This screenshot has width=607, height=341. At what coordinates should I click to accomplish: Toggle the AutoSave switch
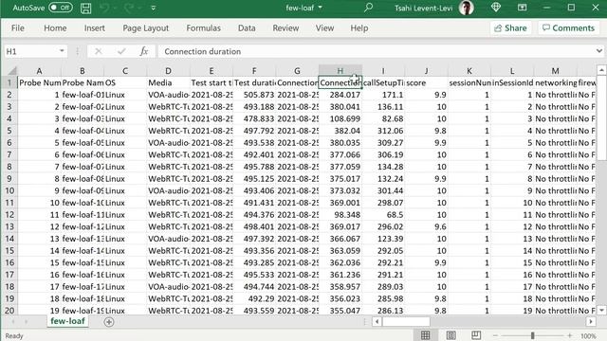(x=61, y=8)
